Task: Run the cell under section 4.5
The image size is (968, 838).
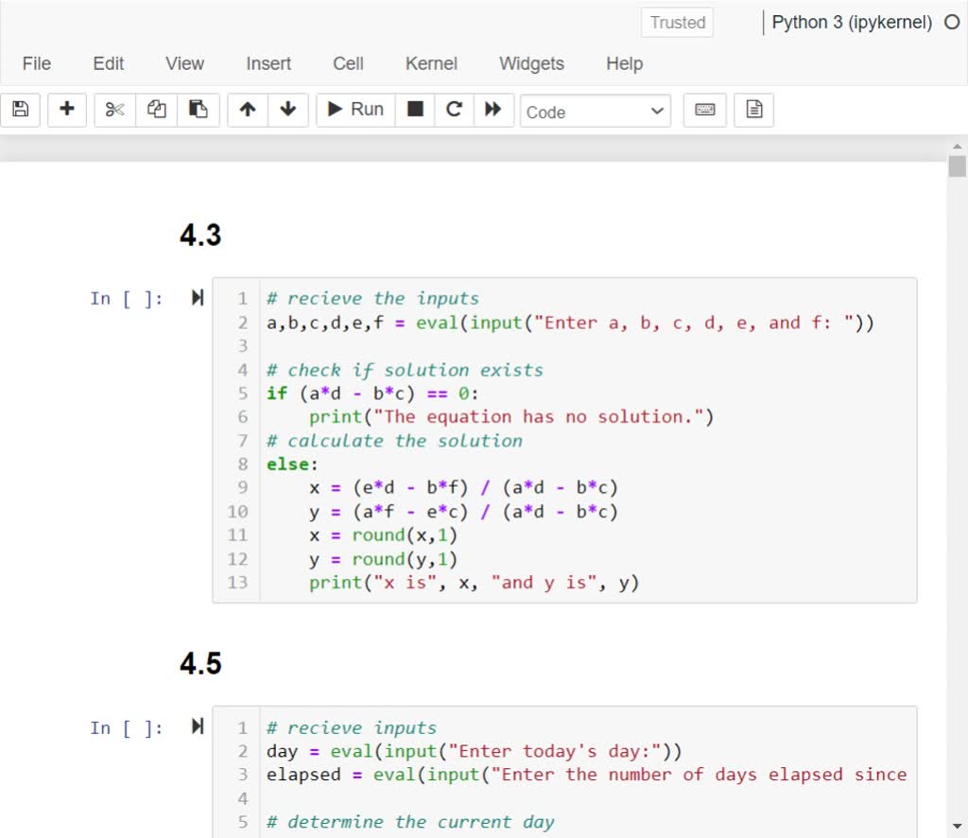Action: tap(196, 727)
